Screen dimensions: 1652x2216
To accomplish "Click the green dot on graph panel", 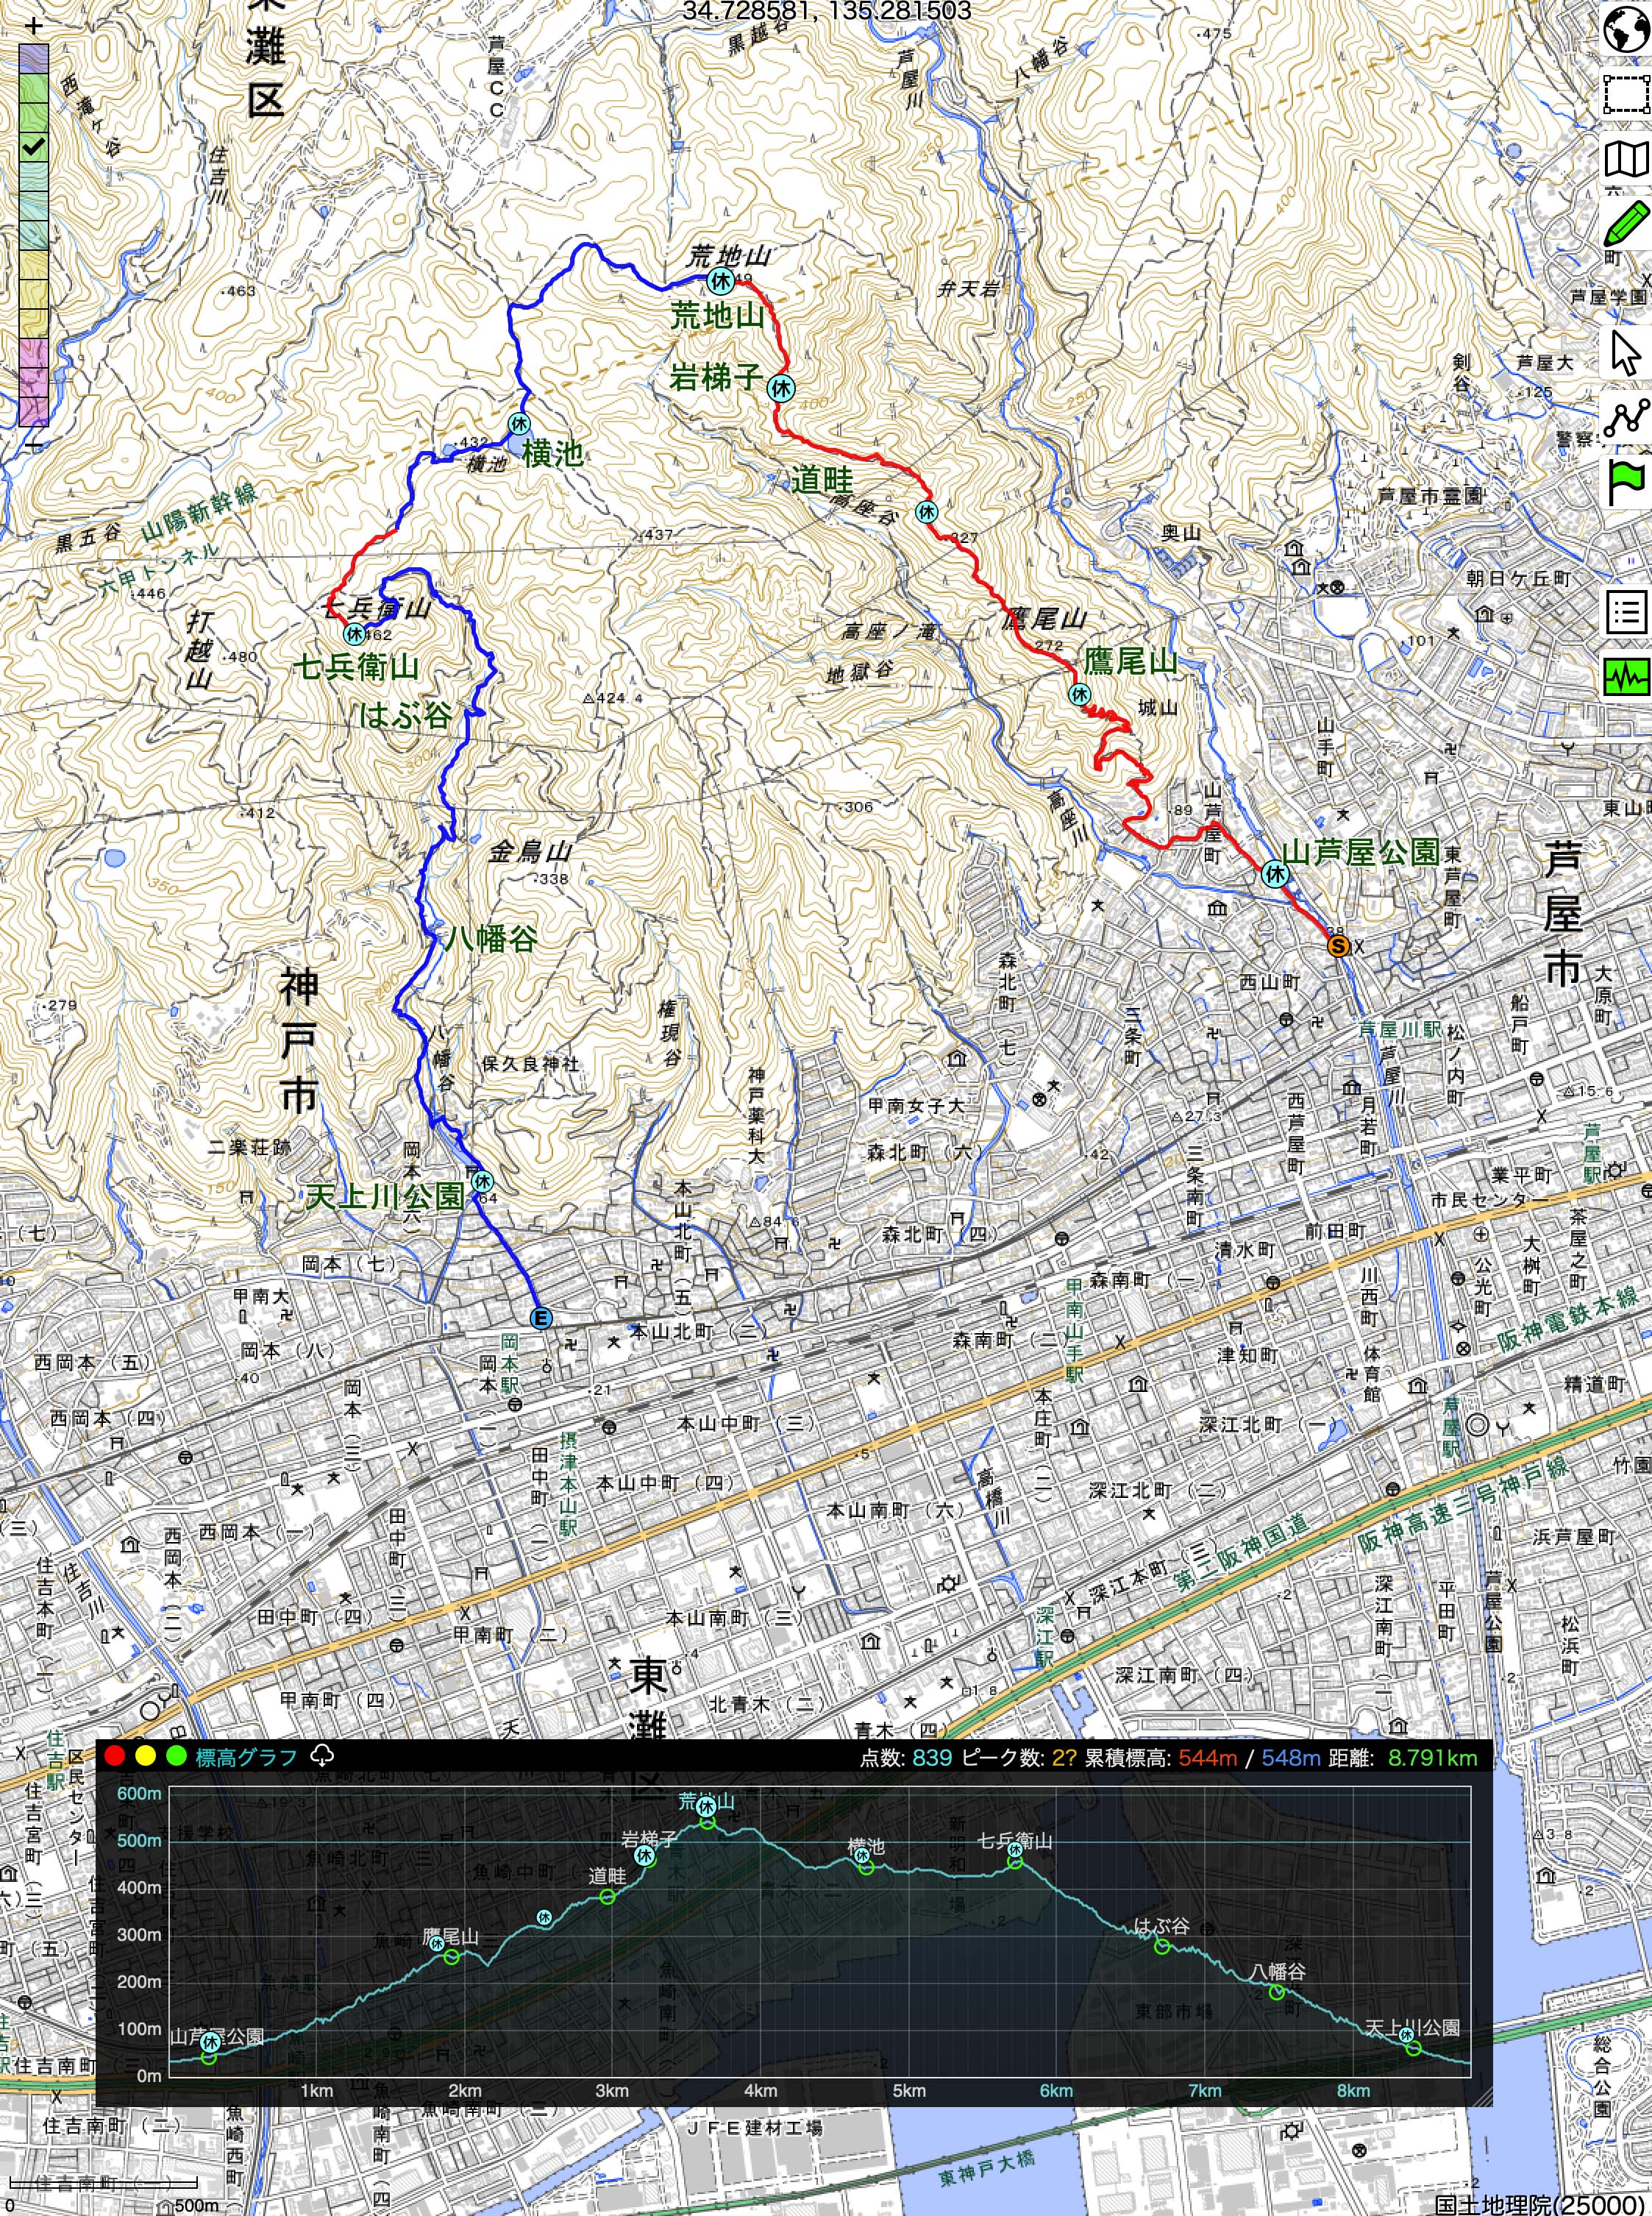I will 177,1756.
